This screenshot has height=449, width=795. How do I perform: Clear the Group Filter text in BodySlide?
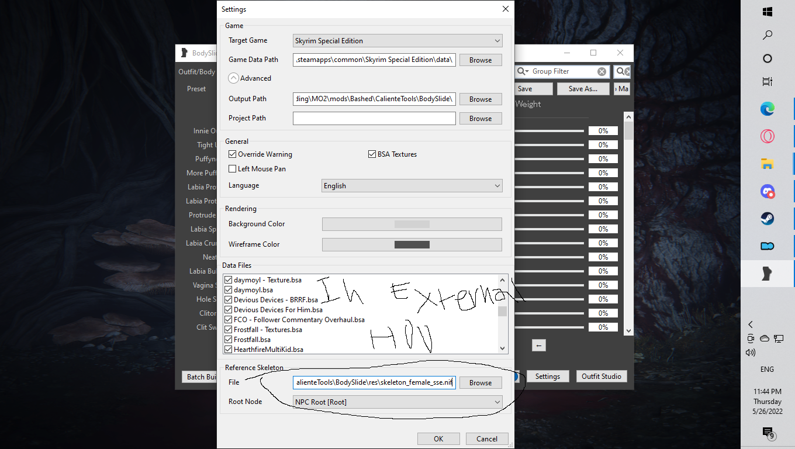pos(602,71)
